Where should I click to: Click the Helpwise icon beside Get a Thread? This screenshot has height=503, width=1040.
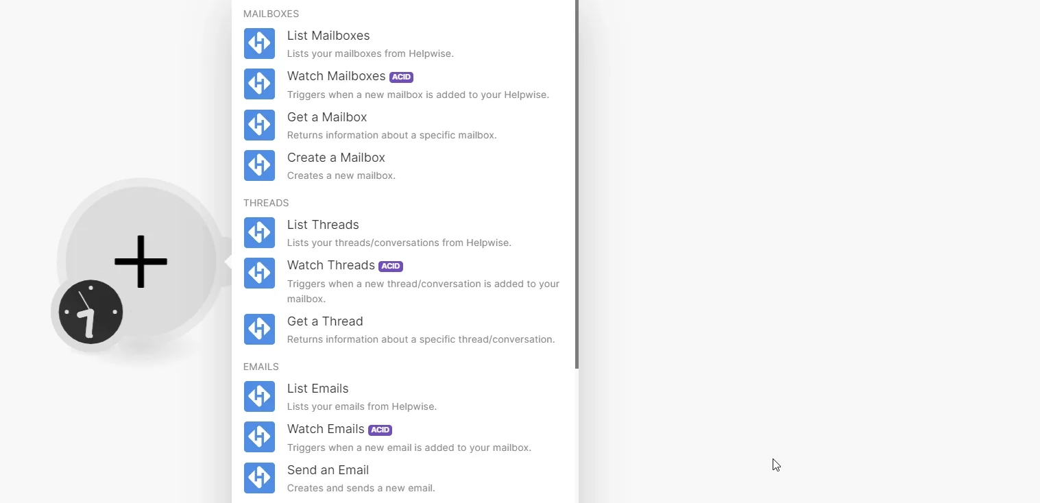259,330
